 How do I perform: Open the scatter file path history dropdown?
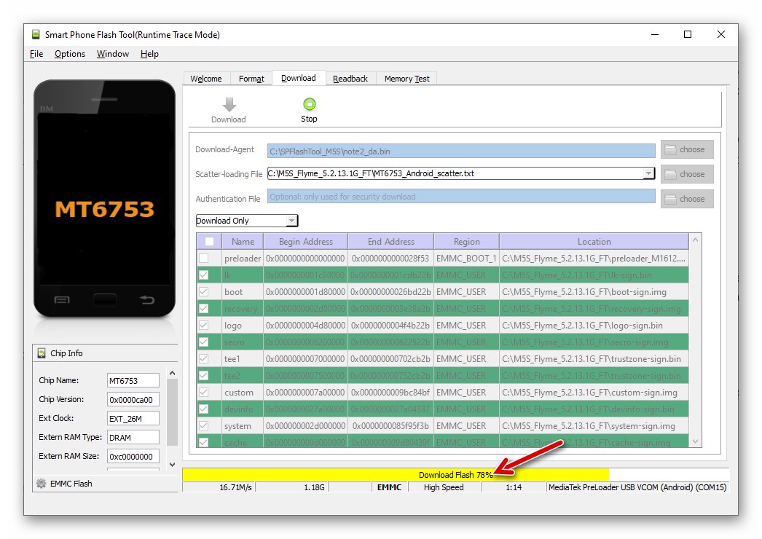[648, 174]
